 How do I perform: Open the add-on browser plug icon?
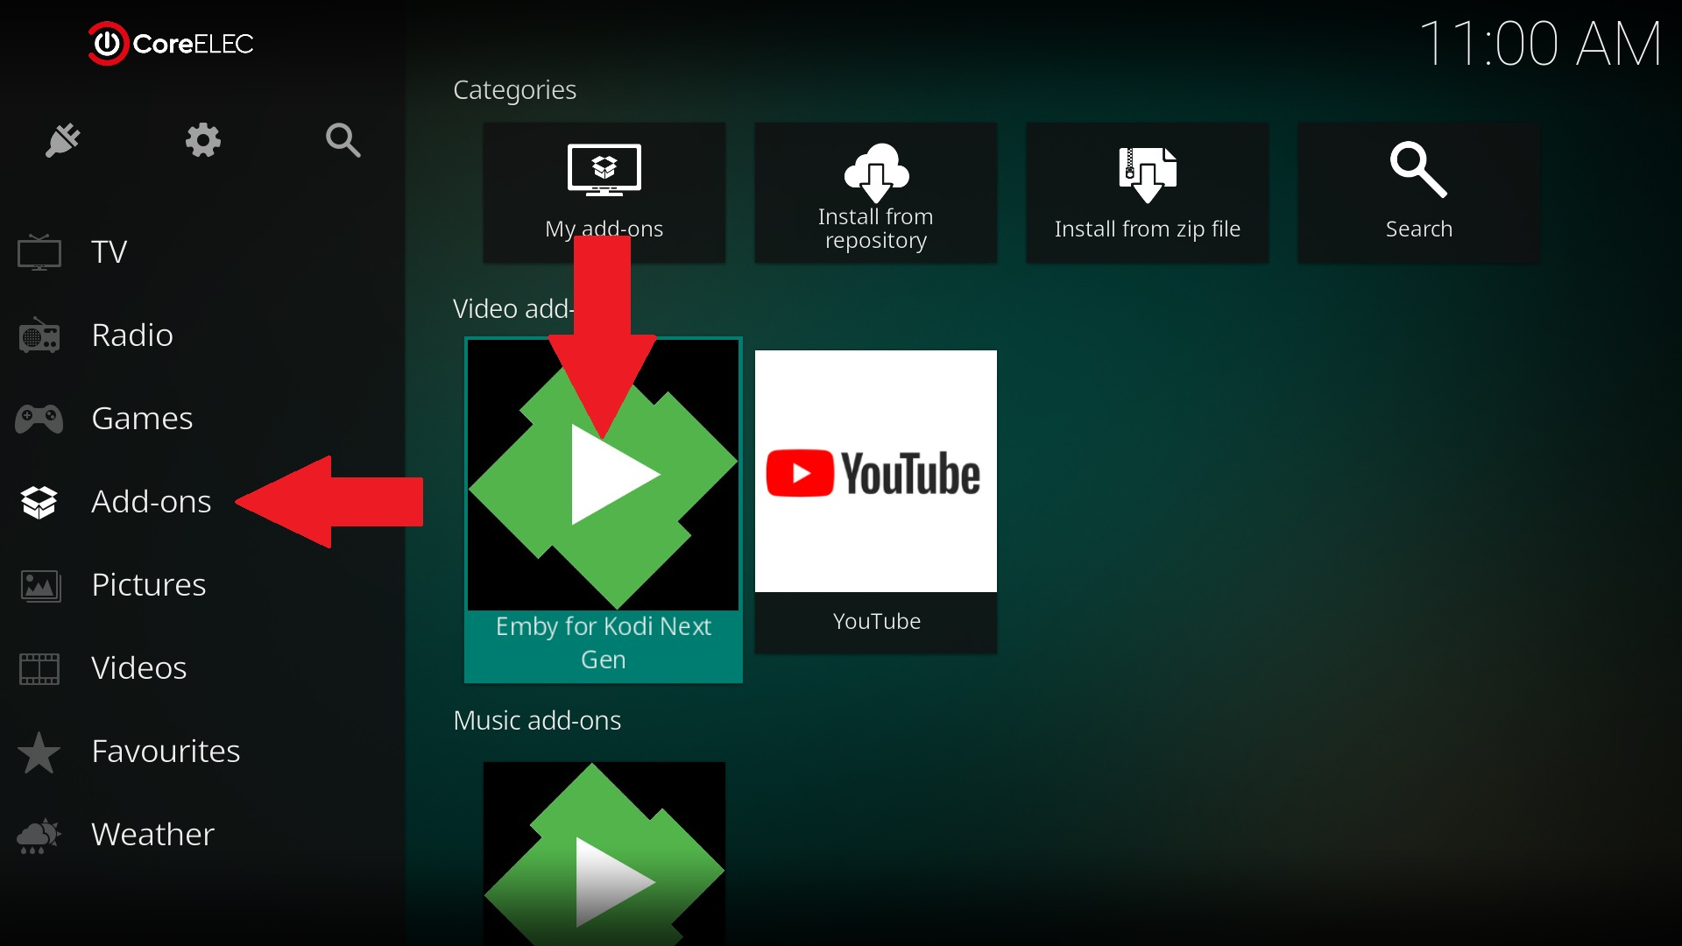click(x=63, y=140)
